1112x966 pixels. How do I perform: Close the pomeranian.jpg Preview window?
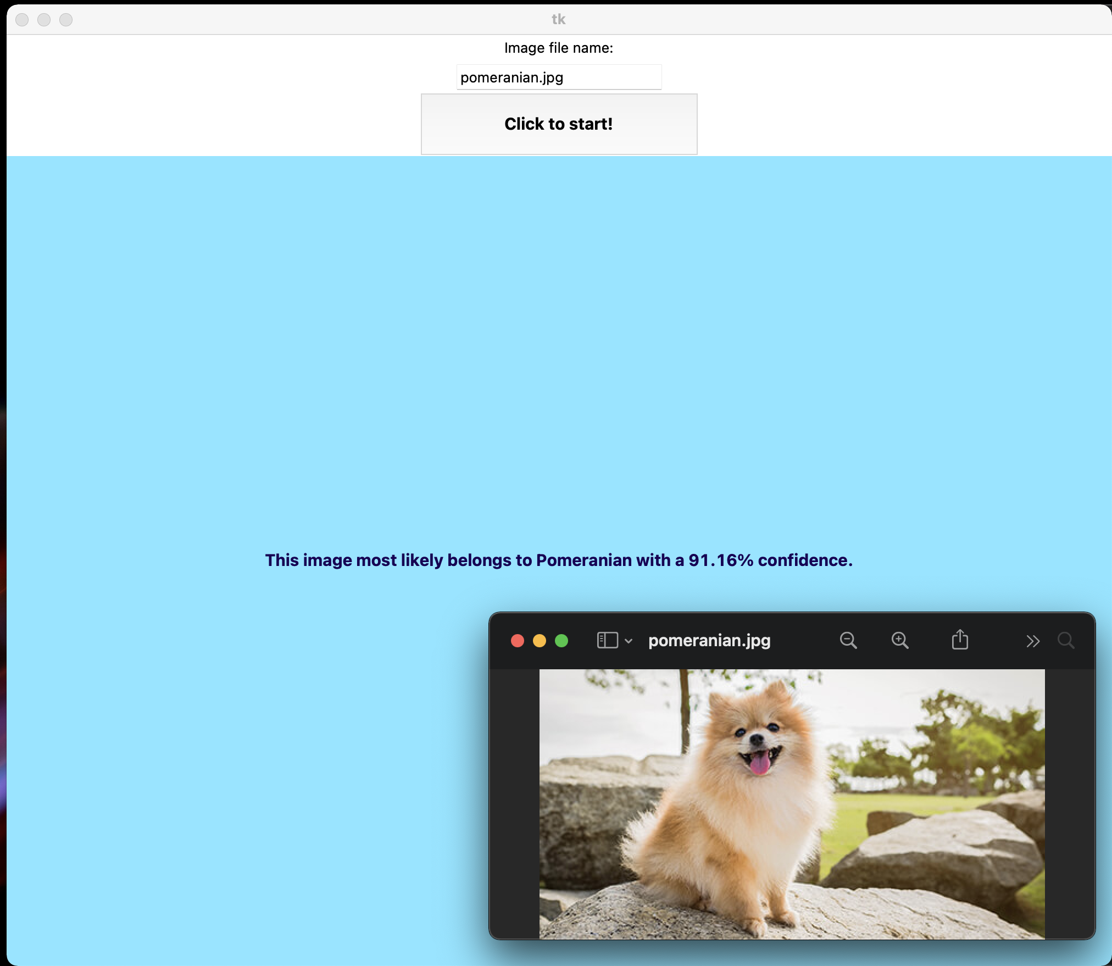click(x=517, y=641)
